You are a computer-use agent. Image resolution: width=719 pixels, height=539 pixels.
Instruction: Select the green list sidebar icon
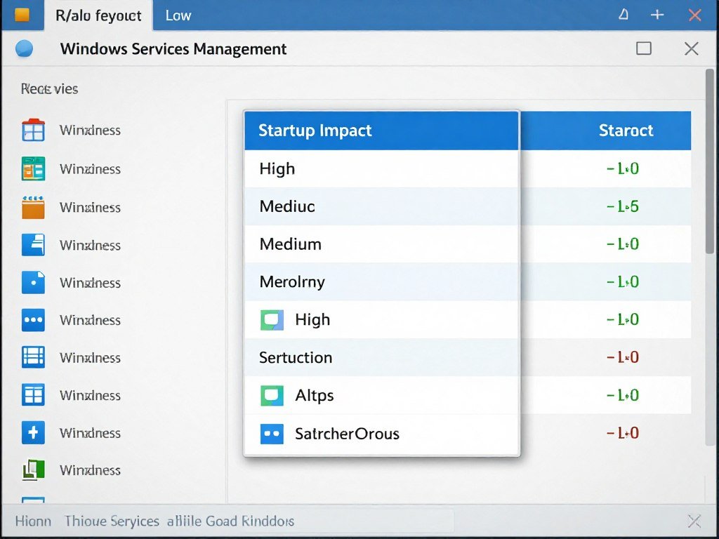tap(33, 168)
